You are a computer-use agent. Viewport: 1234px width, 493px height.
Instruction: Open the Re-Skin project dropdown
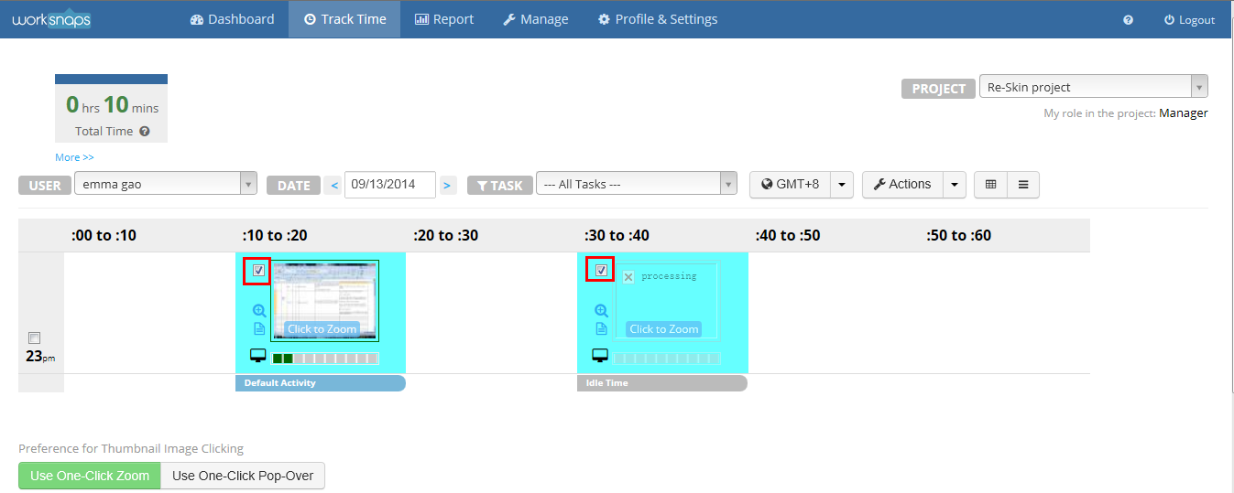1093,88
